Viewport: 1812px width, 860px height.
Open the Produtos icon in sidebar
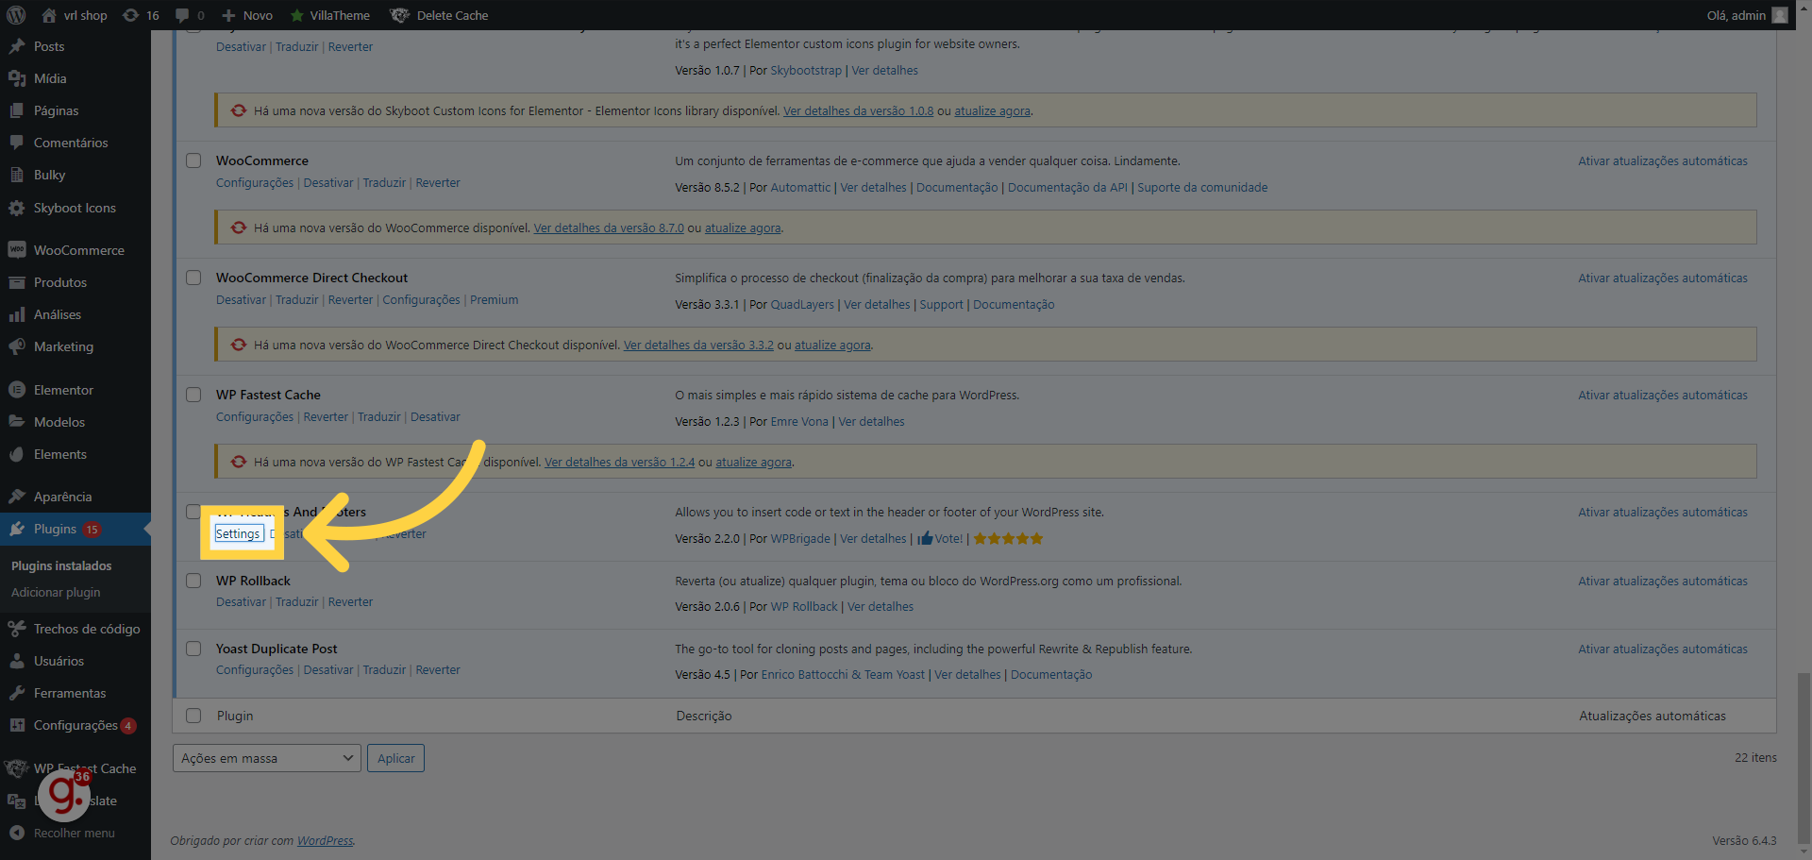coord(17,282)
